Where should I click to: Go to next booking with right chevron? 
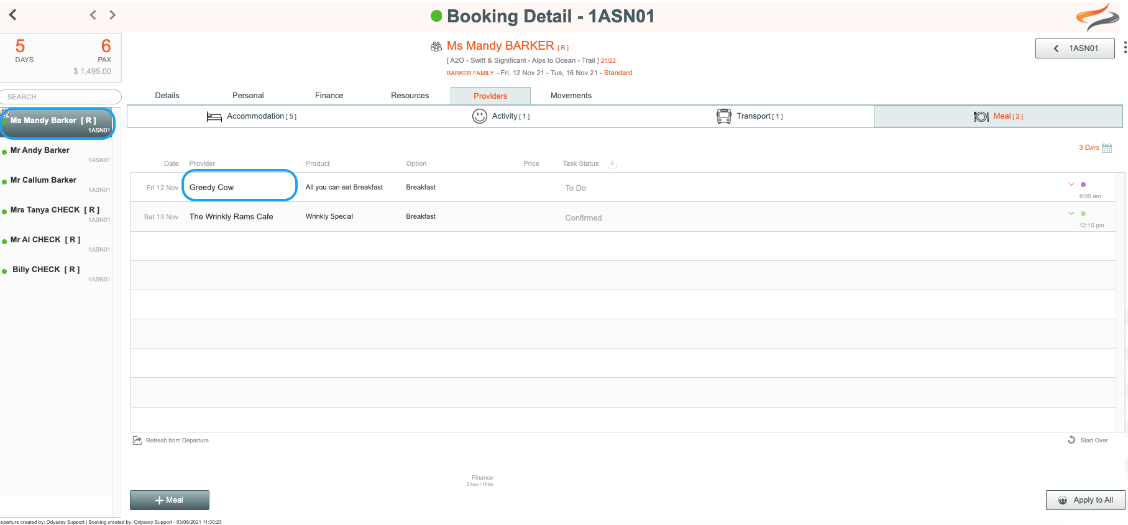[x=112, y=15]
